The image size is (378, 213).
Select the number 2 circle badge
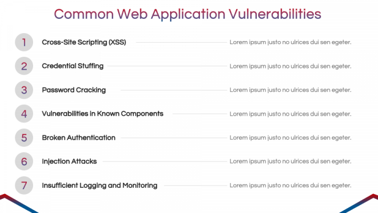click(x=24, y=66)
